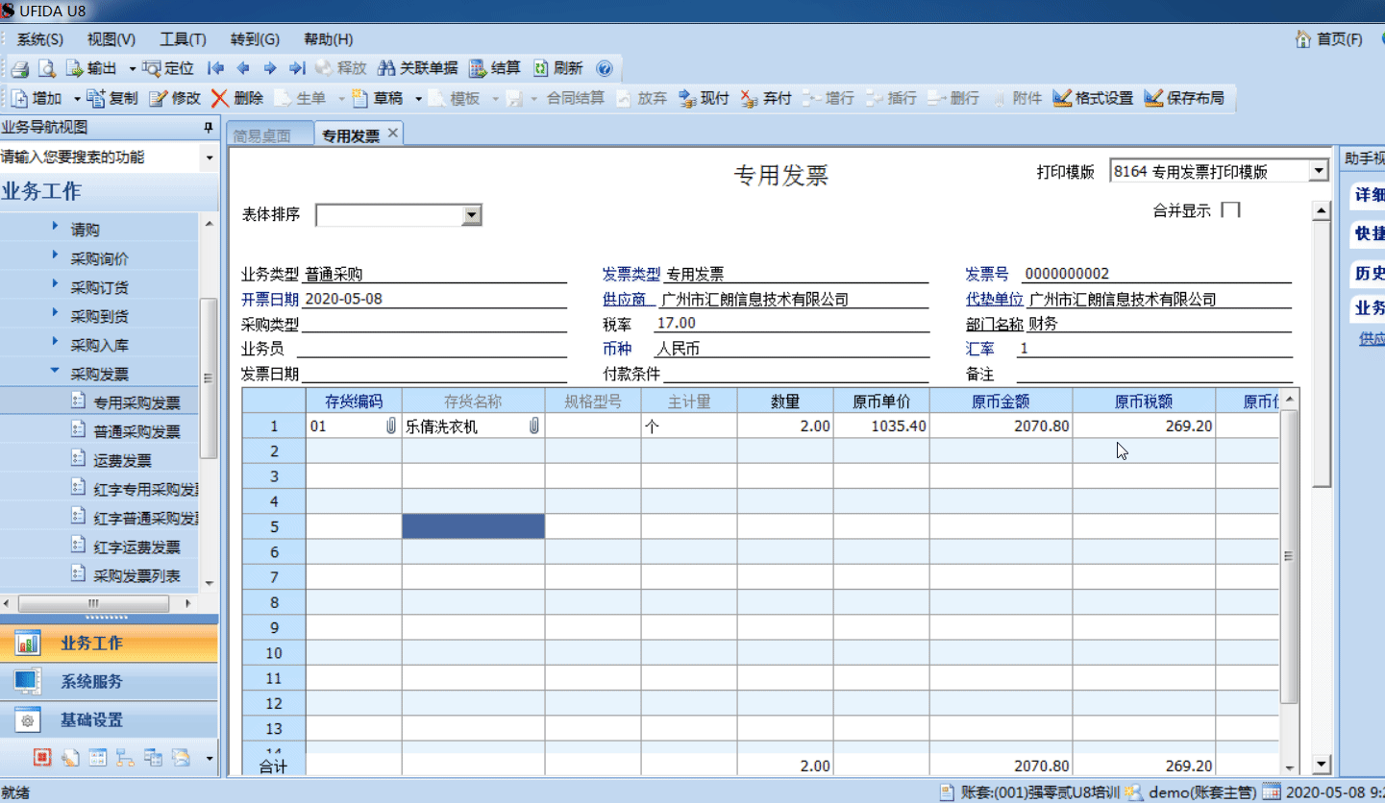Open the 基础设置 navigation section

tap(109, 719)
